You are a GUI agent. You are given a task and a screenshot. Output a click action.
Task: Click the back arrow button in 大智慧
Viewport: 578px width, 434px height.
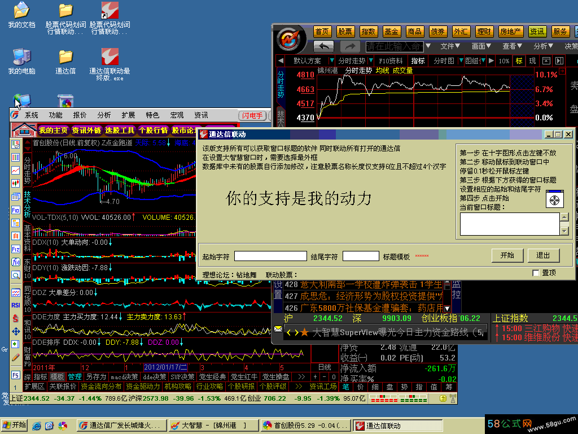click(x=323, y=46)
